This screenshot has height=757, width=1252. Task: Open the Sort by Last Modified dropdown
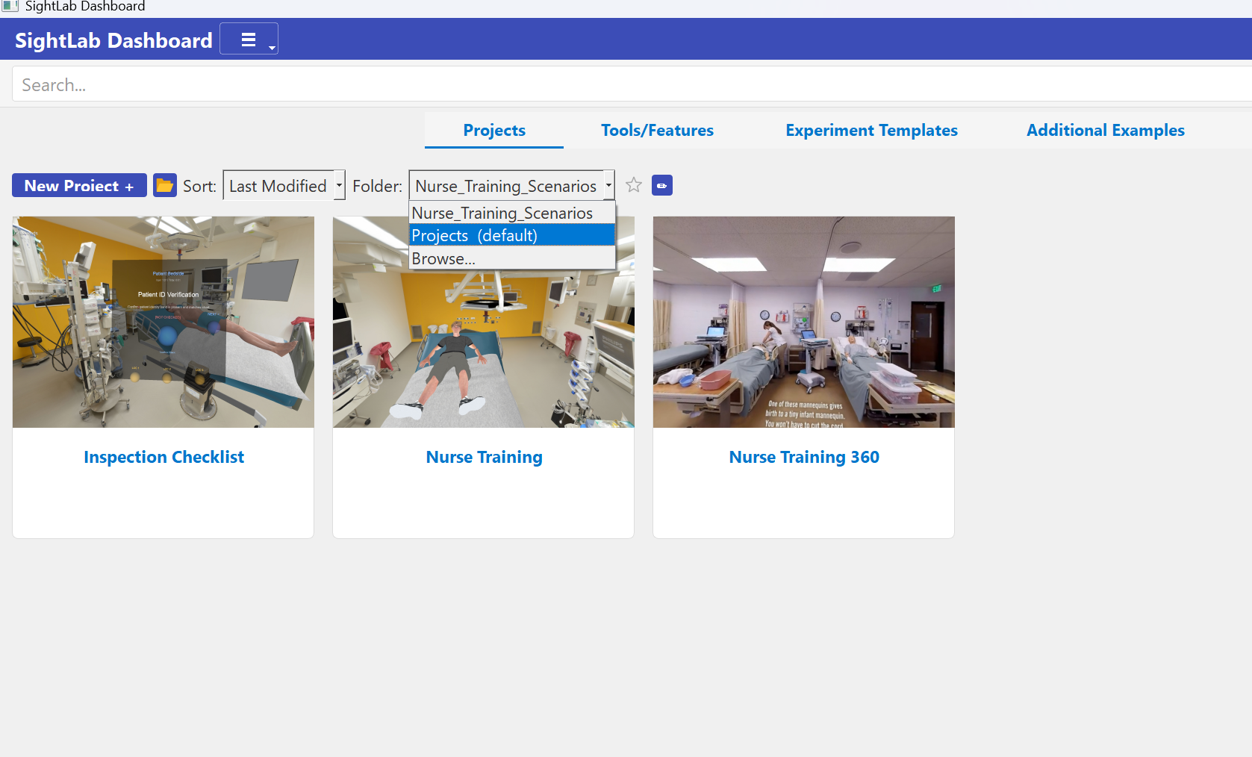(x=284, y=186)
